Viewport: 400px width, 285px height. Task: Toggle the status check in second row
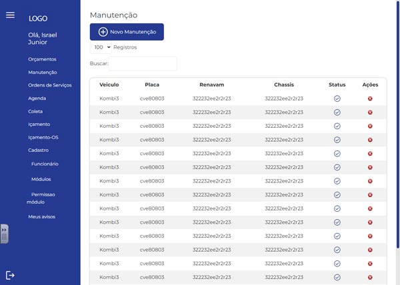337,113
